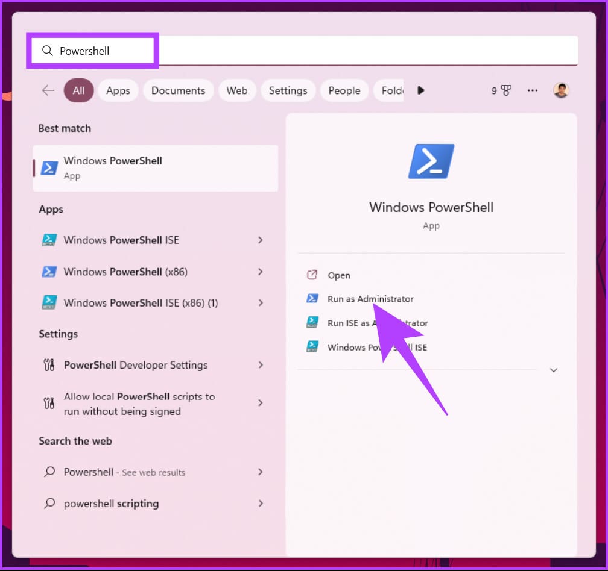Show more filters with the play arrow
This screenshot has height=571, width=608.
(x=421, y=90)
